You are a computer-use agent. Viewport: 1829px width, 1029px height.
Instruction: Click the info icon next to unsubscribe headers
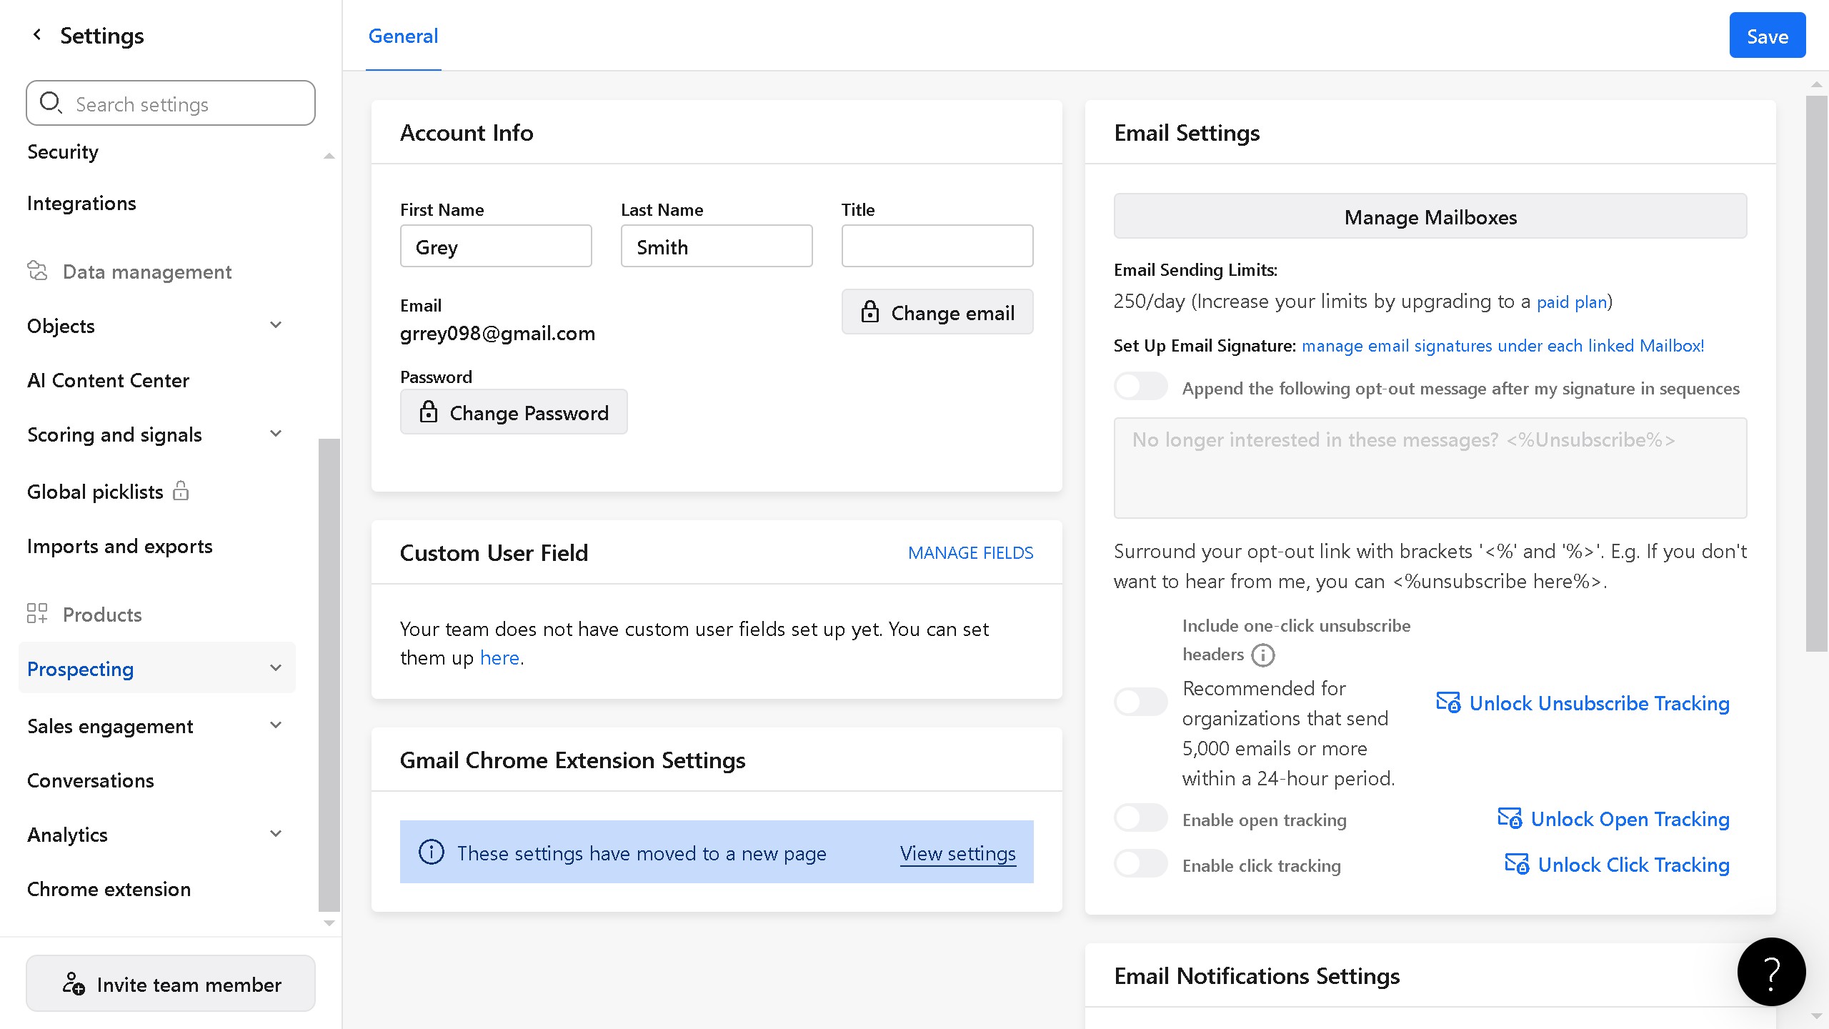[1262, 655]
